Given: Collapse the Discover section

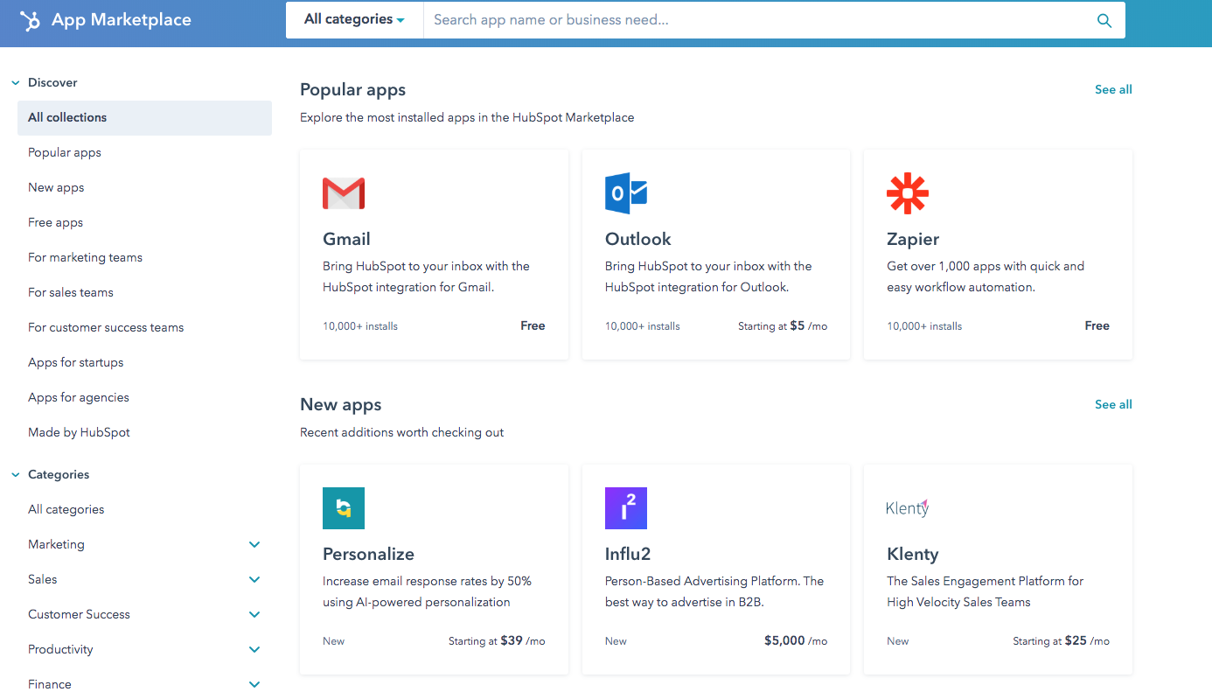Looking at the screenshot, I should click(16, 83).
